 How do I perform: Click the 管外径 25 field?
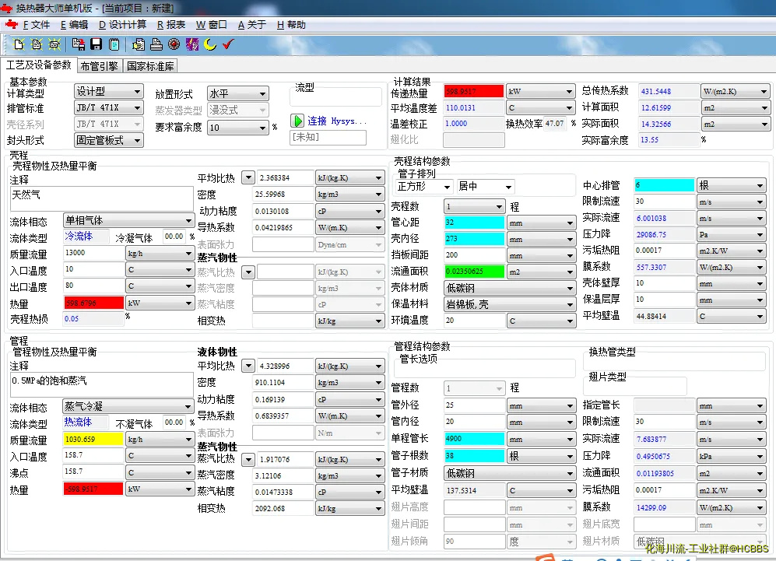474,405
